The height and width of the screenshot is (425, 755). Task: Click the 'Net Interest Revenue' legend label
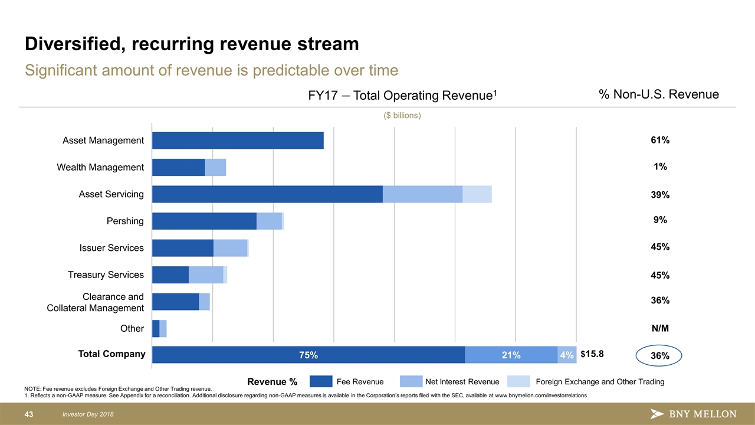click(462, 382)
